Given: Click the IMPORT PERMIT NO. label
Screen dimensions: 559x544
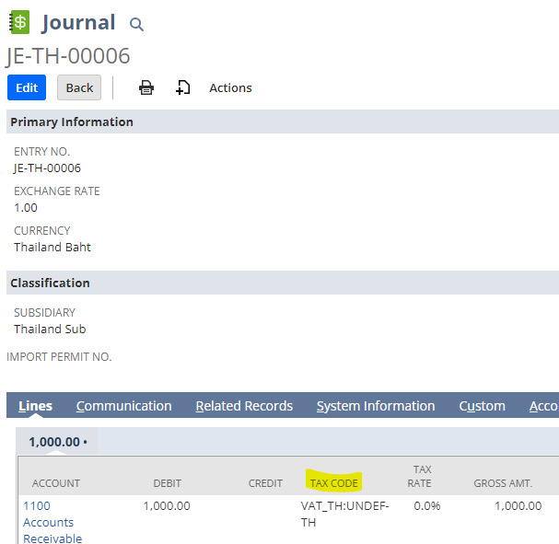Looking at the screenshot, I should pyautogui.click(x=59, y=356).
